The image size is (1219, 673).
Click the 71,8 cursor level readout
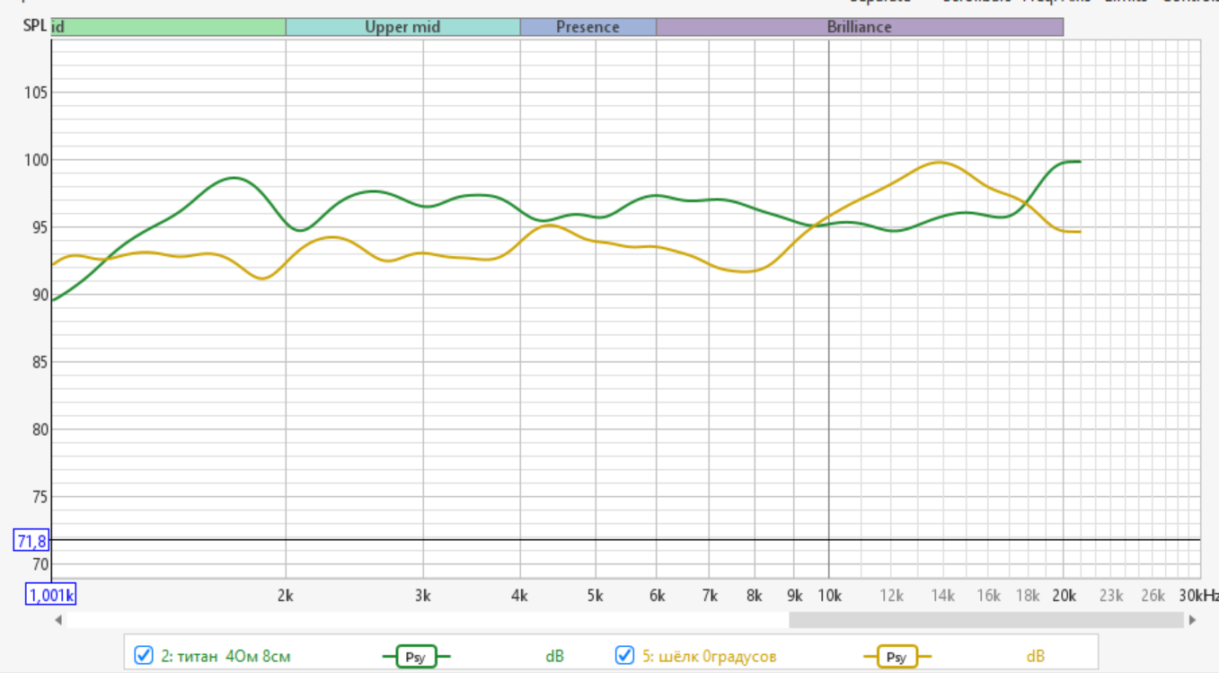(31, 541)
